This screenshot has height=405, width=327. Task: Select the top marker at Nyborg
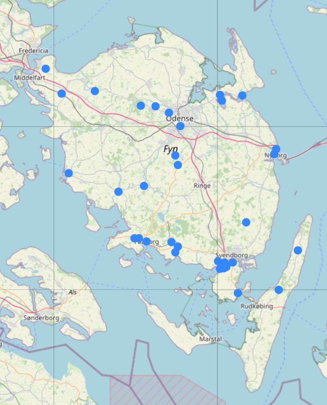click(x=276, y=149)
